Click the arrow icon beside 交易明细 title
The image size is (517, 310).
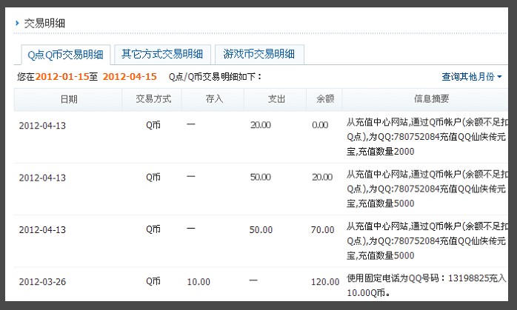click(17, 24)
